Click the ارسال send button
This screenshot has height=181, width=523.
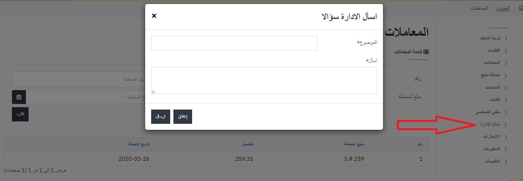click(161, 117)
